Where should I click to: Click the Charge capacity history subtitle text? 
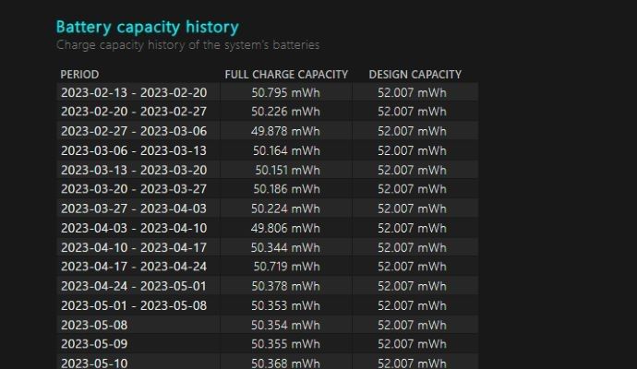click(187, 45)
